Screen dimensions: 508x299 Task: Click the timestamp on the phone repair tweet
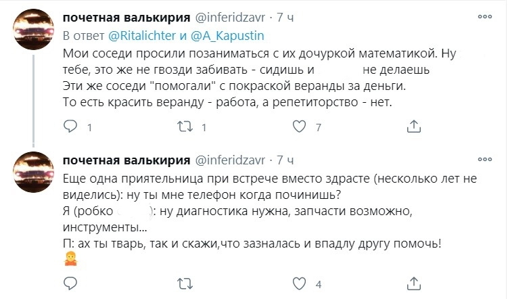pos(283,160)
